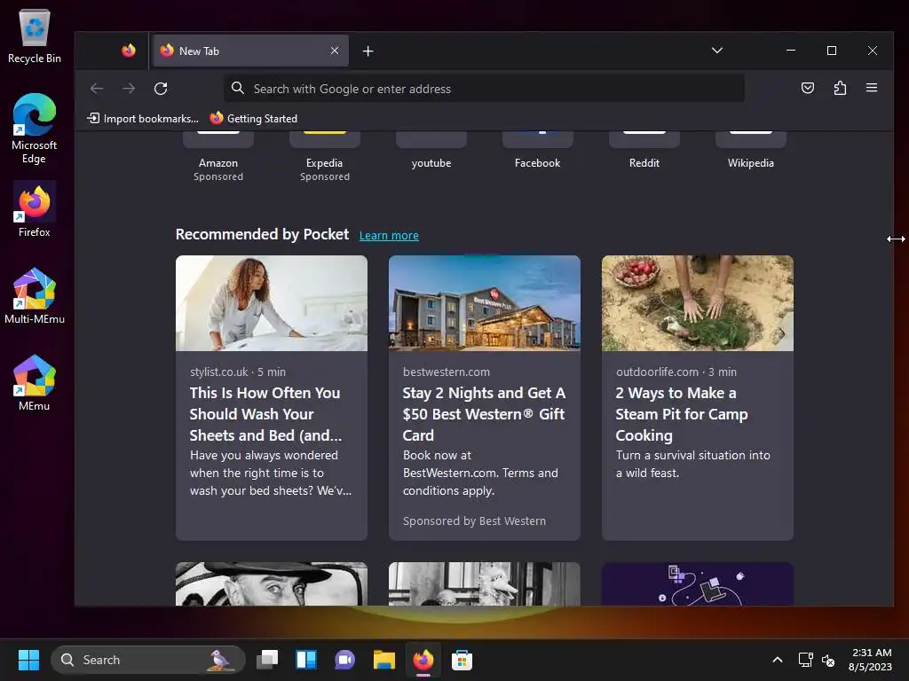Open the Amazon sponsored shortcut
The height and width of the screenshot is (681, 909).
pyautogui.click(x=218, y=156)
